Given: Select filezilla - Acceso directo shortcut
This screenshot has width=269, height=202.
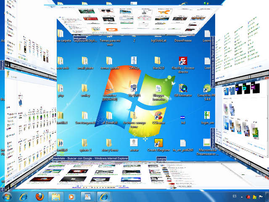Looking at the screenshot, I should pos(183,65).
